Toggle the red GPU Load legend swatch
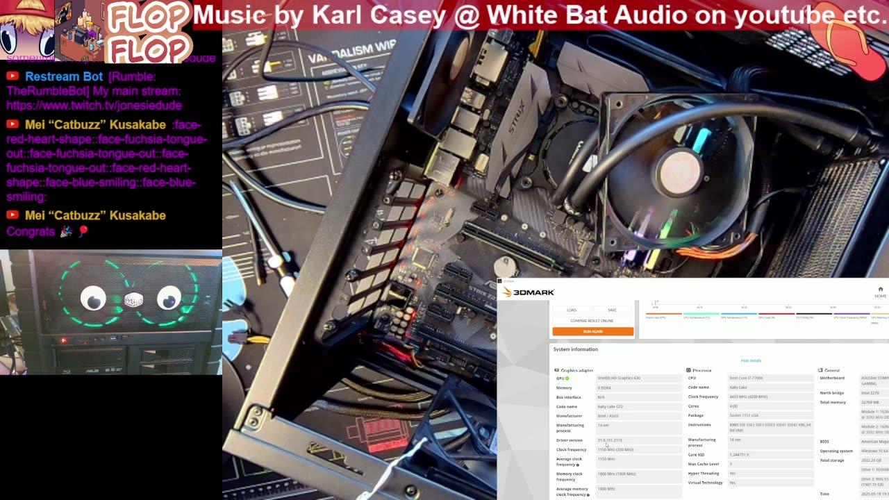This screenshot has height=500, width=889. pyautogui.click(x=776, y=315)
